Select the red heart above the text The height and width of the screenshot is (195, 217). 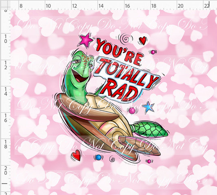click(142, 41)
